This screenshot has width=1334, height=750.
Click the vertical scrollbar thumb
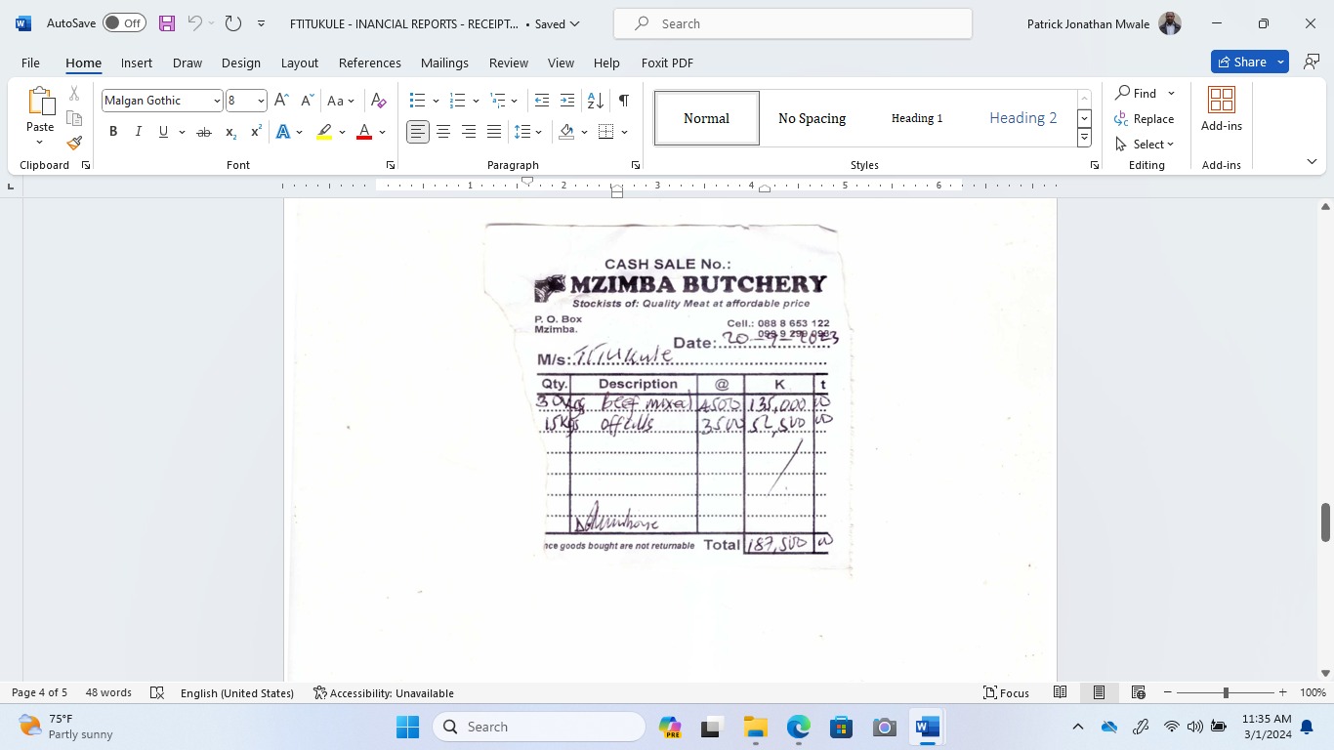click(1325, 522)
